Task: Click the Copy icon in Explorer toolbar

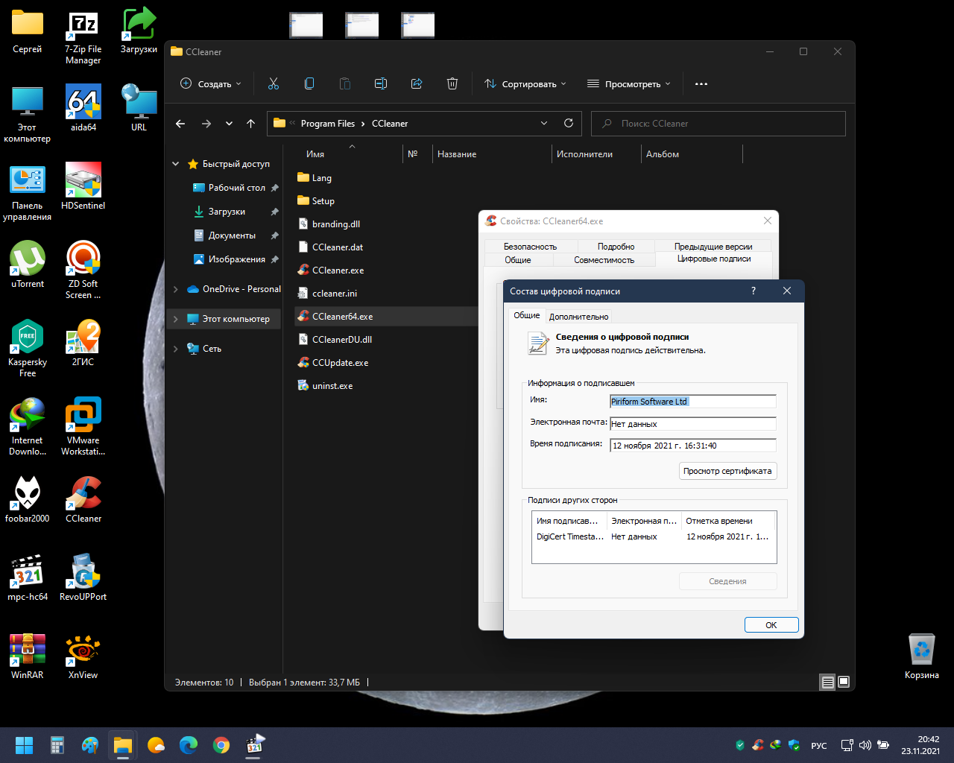Action: coord(309,83)
